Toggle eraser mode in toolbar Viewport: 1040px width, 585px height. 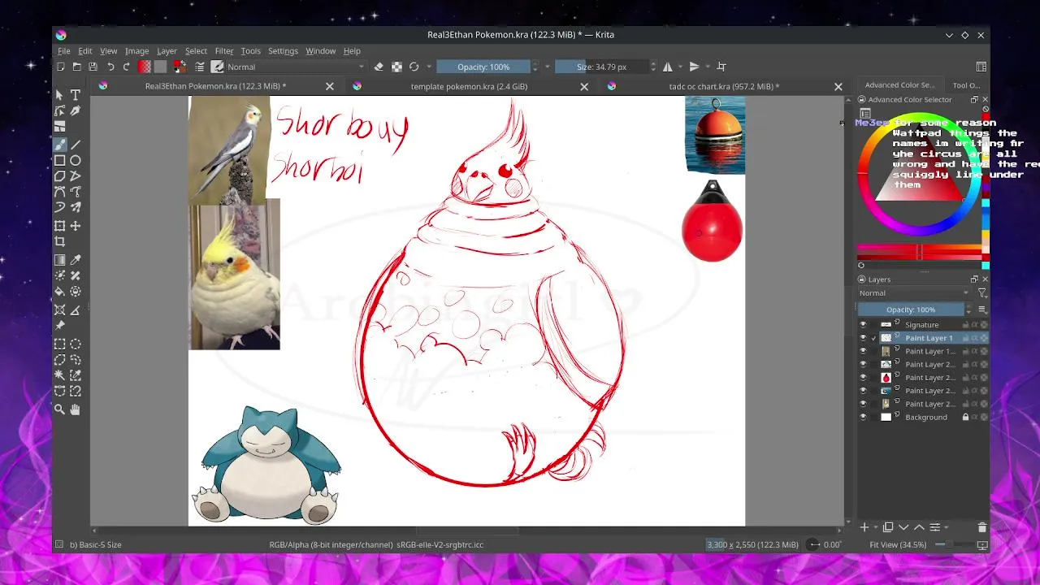[x=379, y=67]
